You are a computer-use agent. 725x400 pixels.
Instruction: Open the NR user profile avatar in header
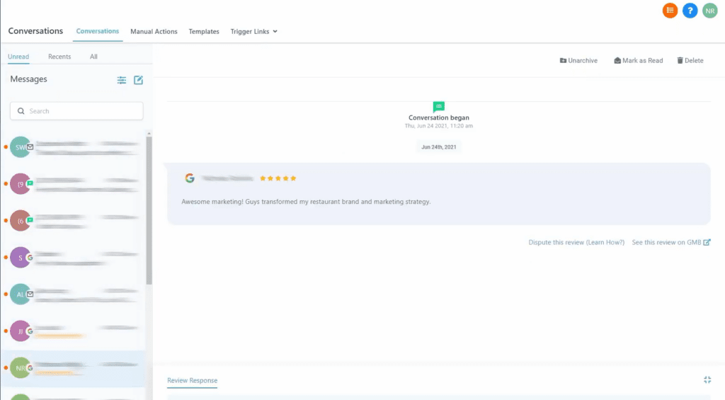click(709, 11)
